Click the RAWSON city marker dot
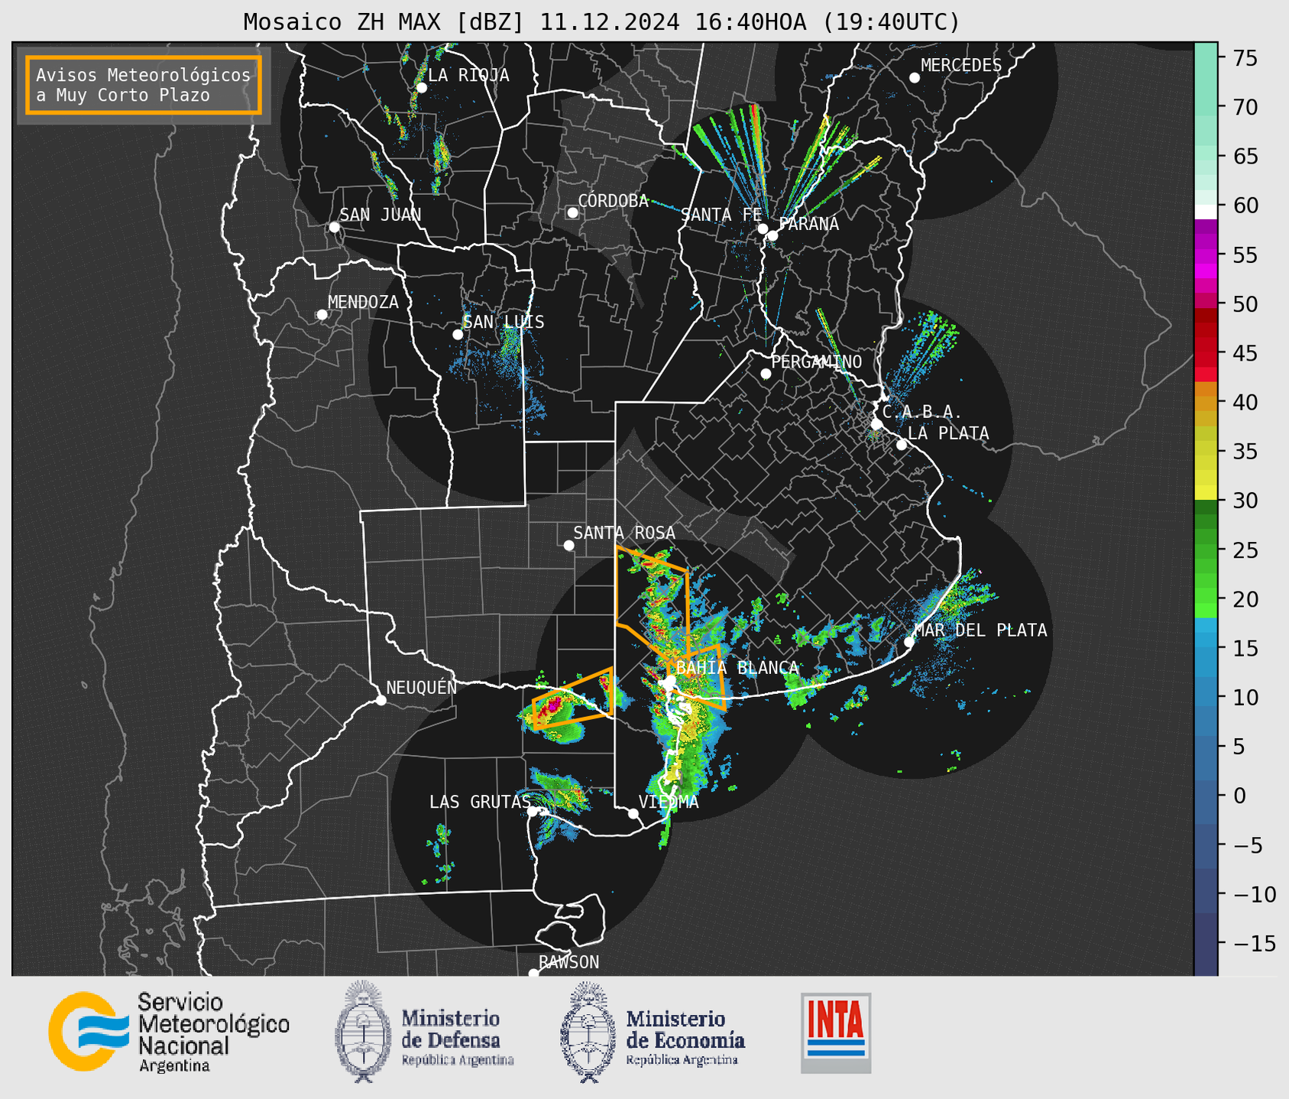1289x1099 pixels. click(533, 973)
